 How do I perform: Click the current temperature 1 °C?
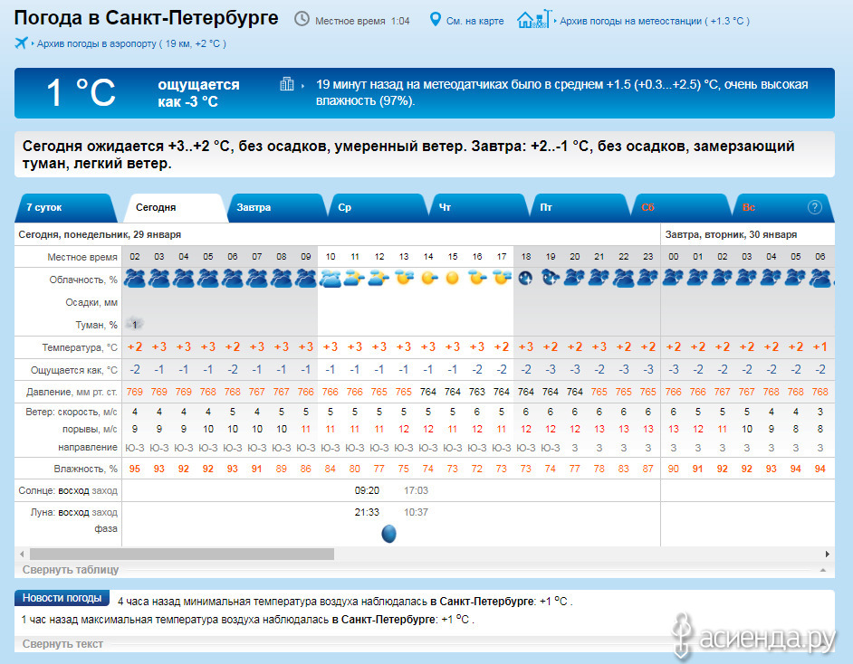tap(81, 92)
